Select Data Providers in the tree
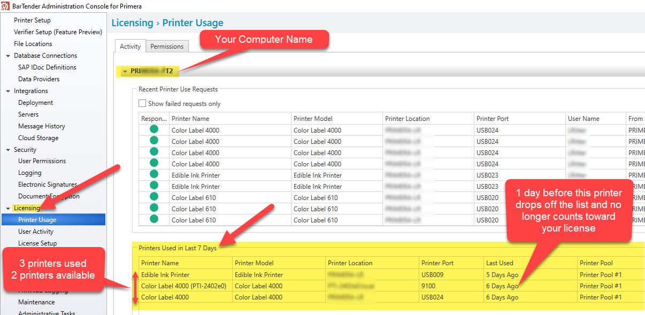The height and width of the screenshot is (315, 645). tap(39, 79)
